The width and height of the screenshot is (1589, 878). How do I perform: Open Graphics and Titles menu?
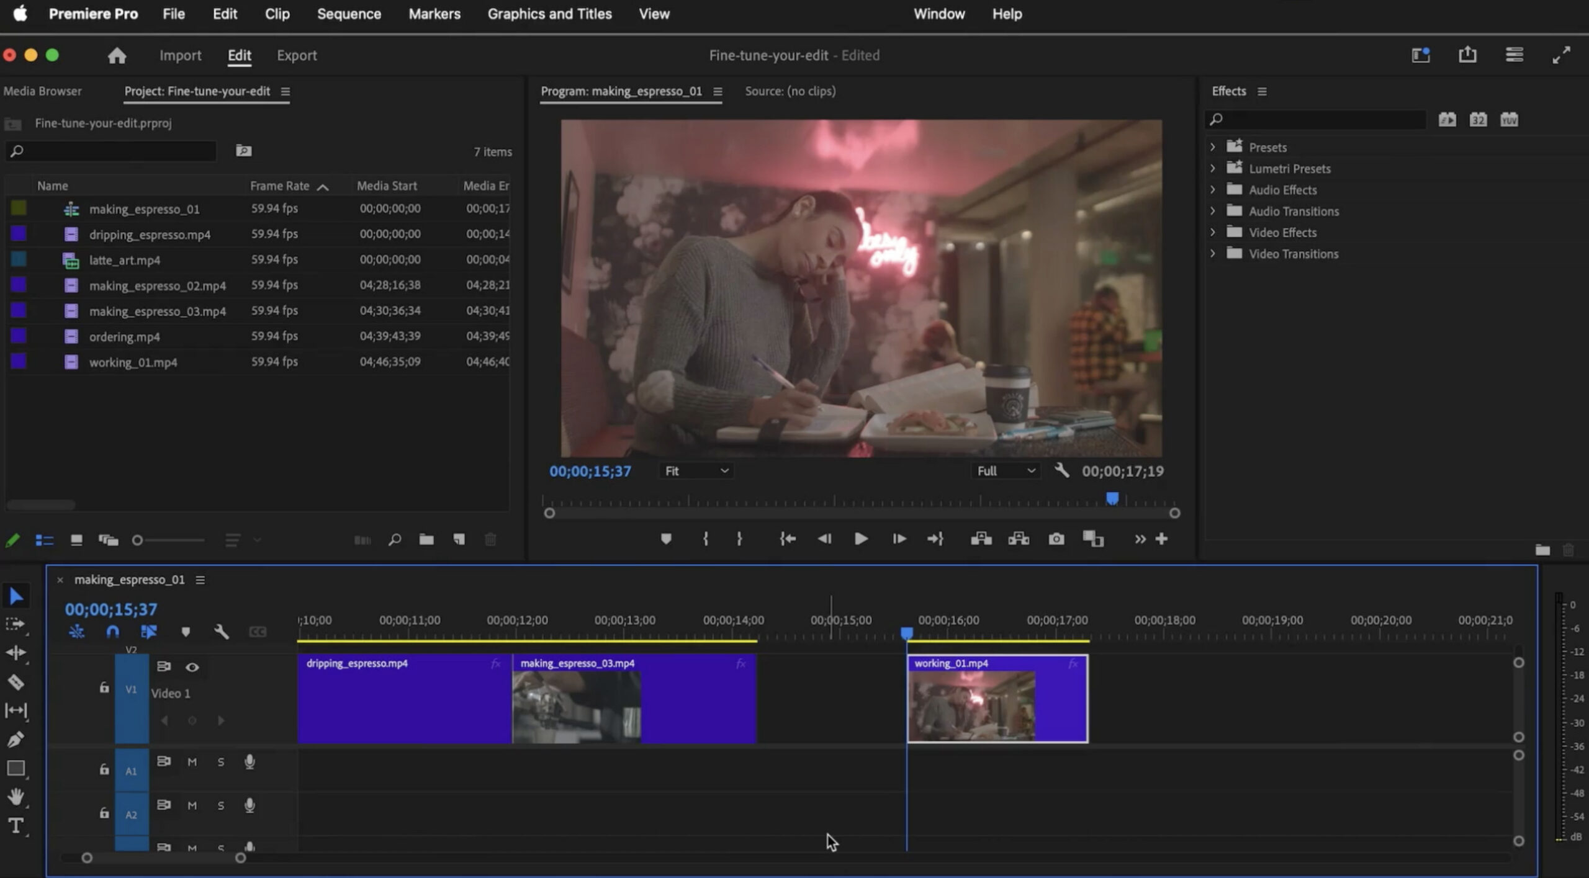coord(549,14)
